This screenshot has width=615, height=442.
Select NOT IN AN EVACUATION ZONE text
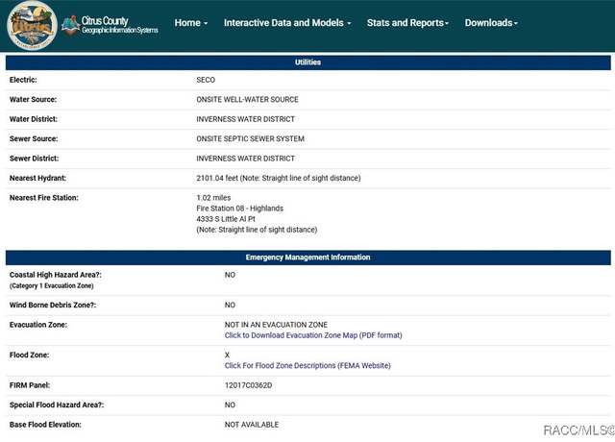click(x=276, y=325)
